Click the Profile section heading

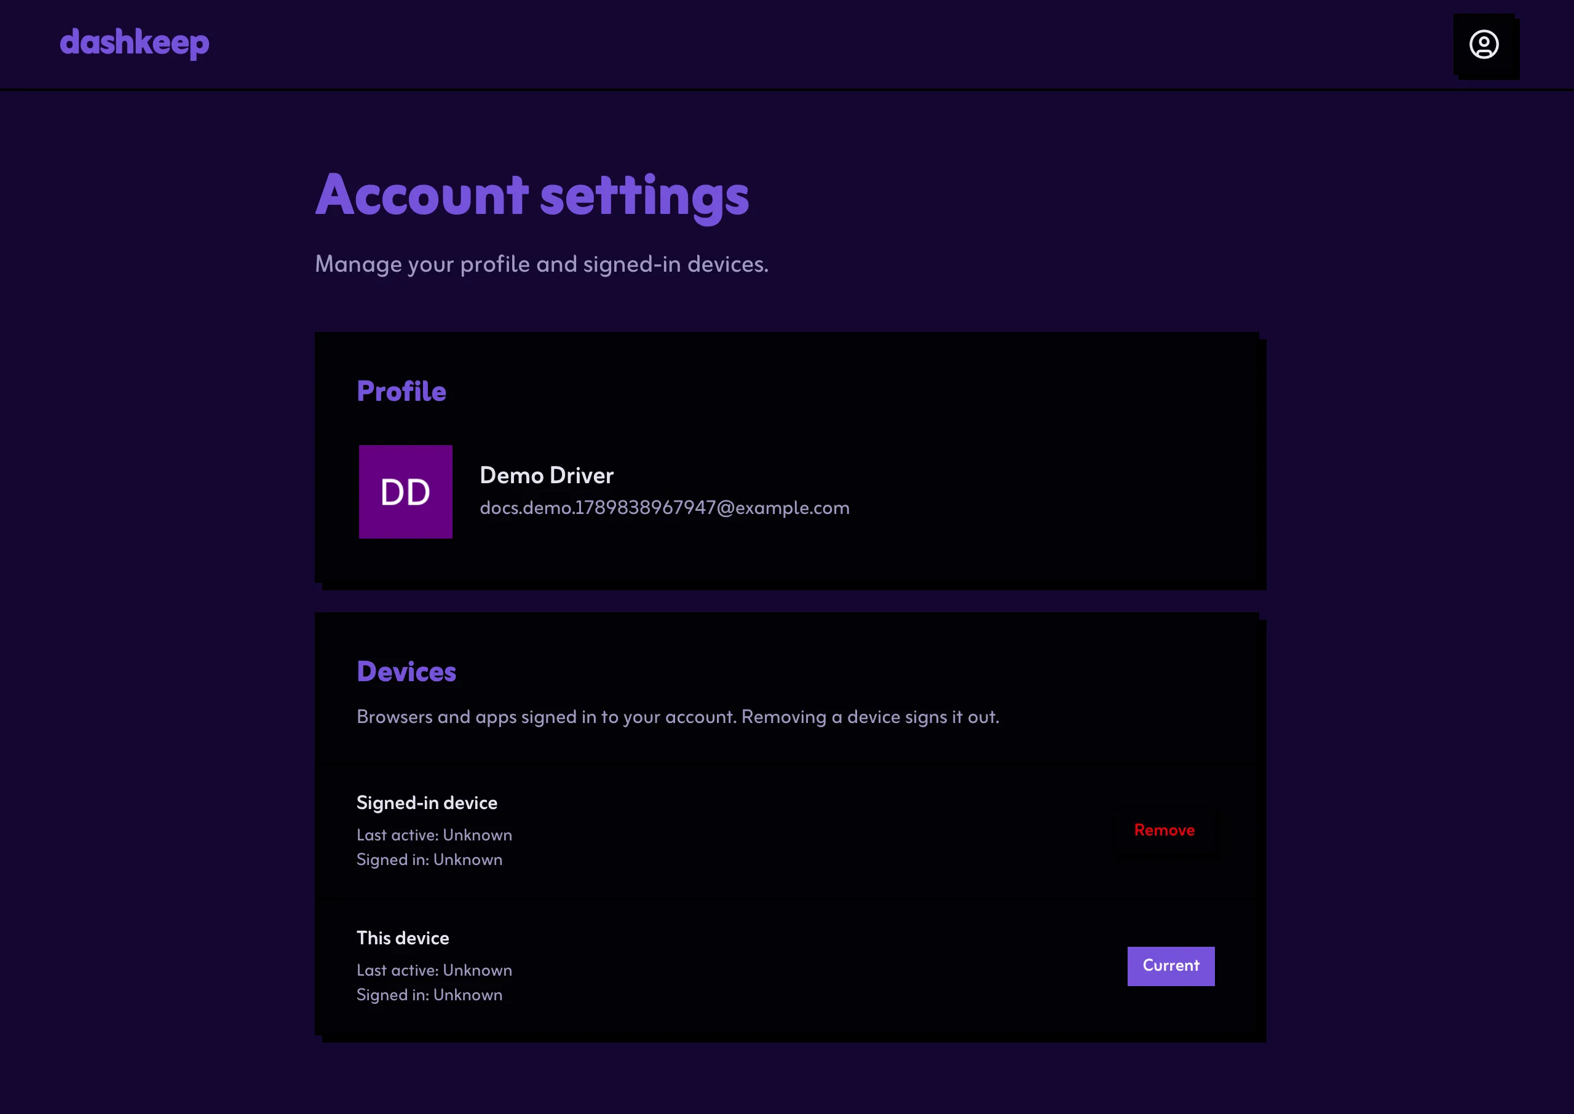[x=401, y=391]
